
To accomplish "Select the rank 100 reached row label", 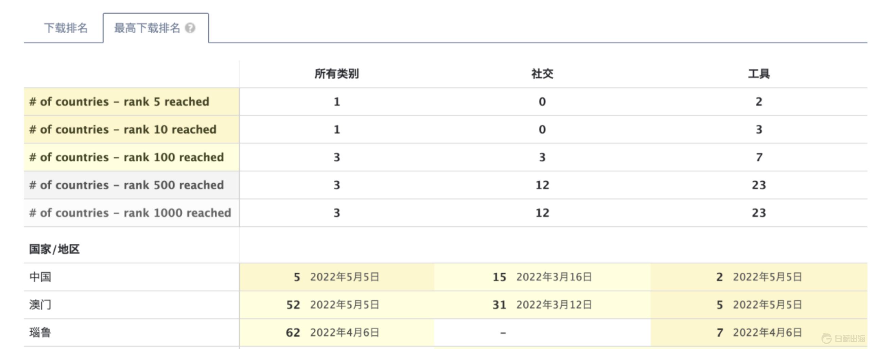I will point(126,158).
